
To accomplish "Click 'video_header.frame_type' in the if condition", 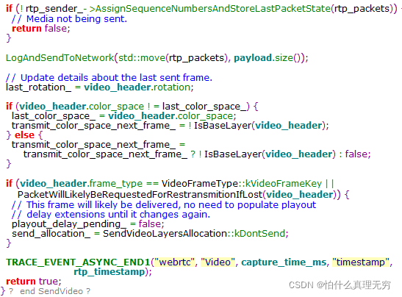I will 81,183.
